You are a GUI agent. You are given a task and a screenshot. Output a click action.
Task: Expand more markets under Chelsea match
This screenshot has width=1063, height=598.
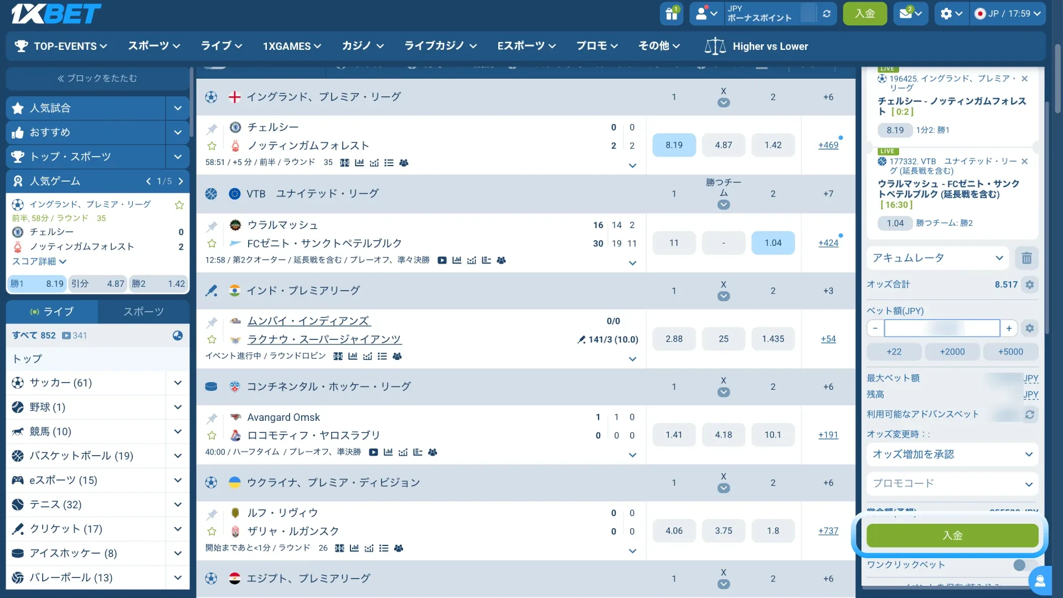(632, 166)
